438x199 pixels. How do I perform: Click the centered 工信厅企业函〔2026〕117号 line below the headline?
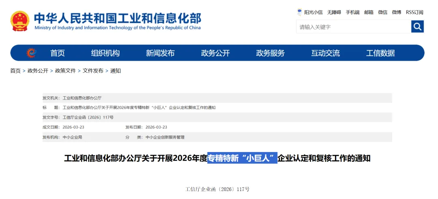[x=217, y=189]
